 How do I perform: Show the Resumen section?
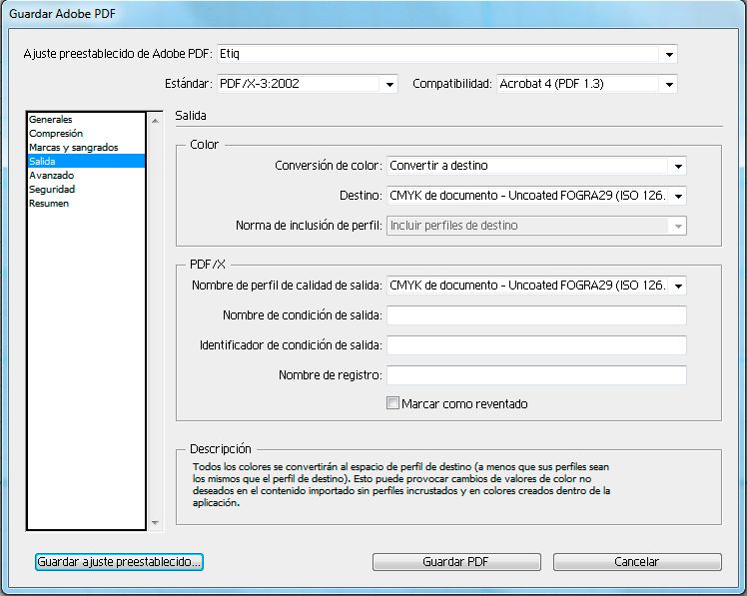pyautogui.click(x=49, y=204)
